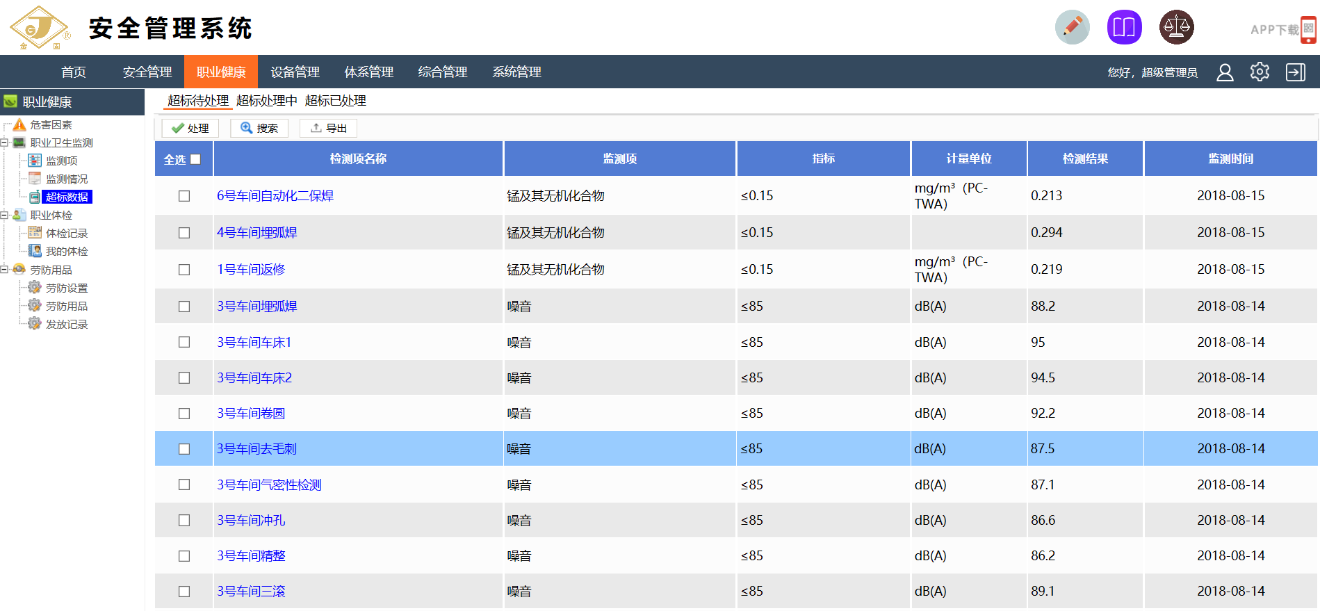Collapse the 职业卫生监测 tree node
The width and height of the screenshot is (1320, 611).
[x=4, y=143]
